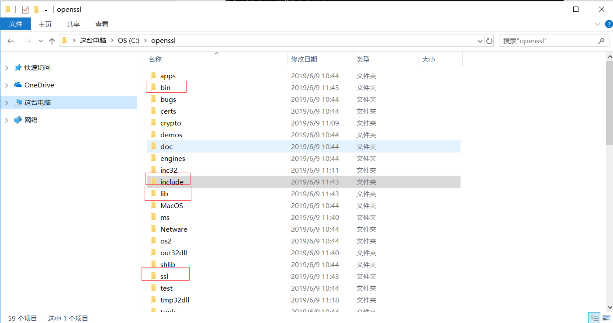Click the file list vertical scrollbar thumb
613x323 pixels.
tap(610, 103)
